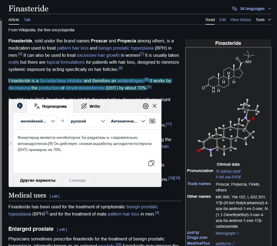Screen dimensions: 277x246
Task: Click the decreasing link
Action: (19, 88)
